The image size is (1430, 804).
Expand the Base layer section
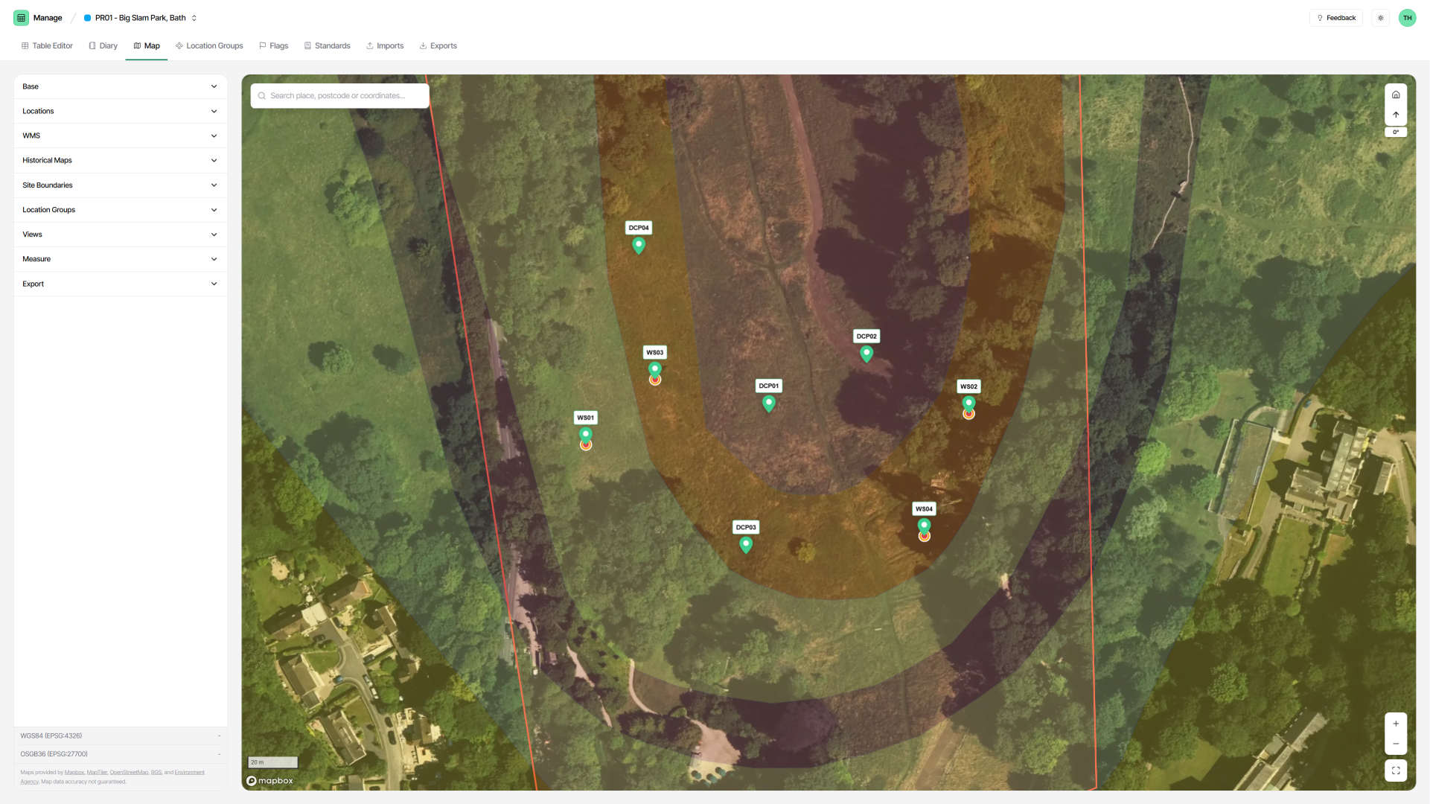tap(120, 86)
